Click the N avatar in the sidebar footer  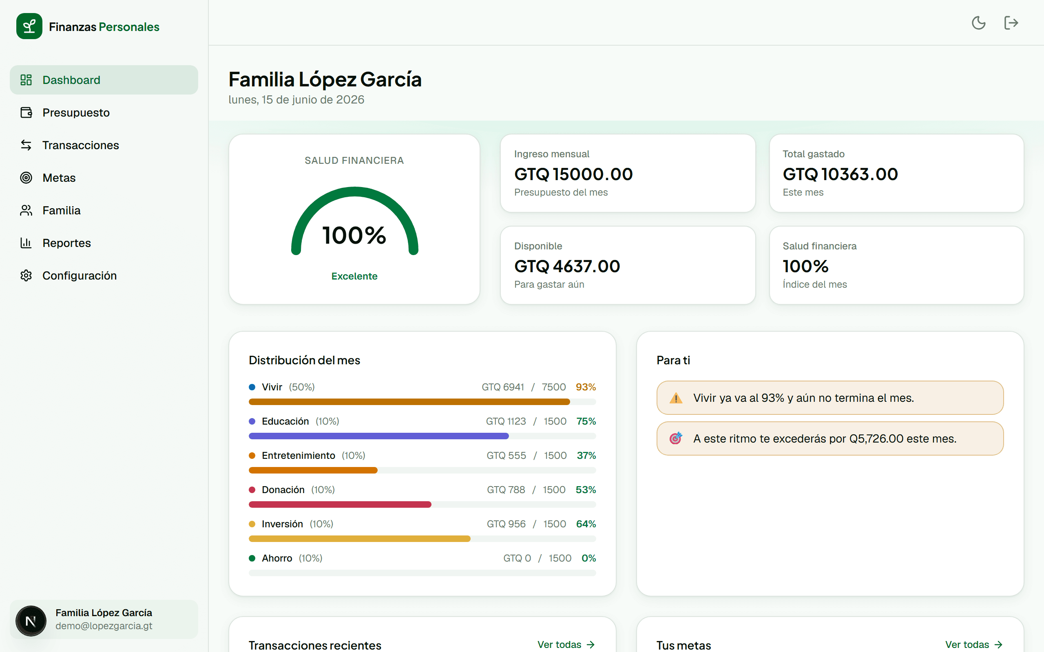pos(31,621)
